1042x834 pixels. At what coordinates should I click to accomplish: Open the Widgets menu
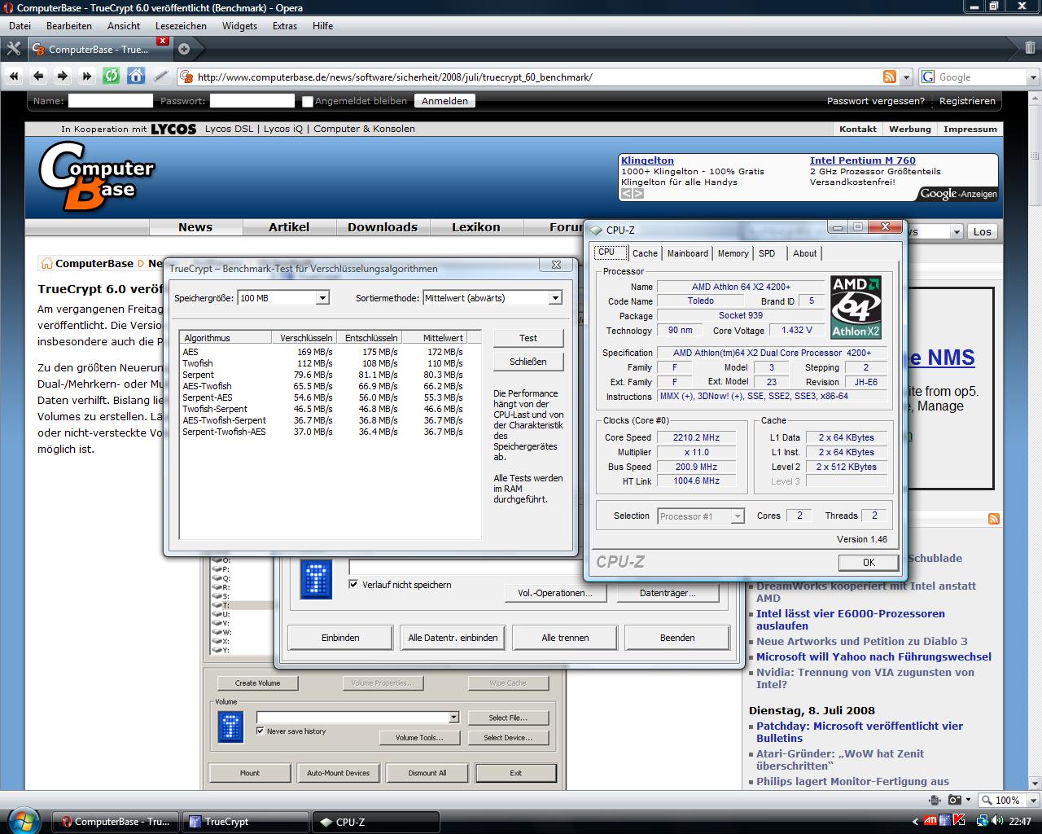[240, 26]
